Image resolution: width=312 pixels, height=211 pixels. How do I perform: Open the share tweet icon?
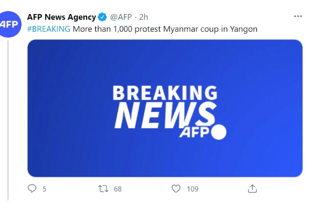252,188
